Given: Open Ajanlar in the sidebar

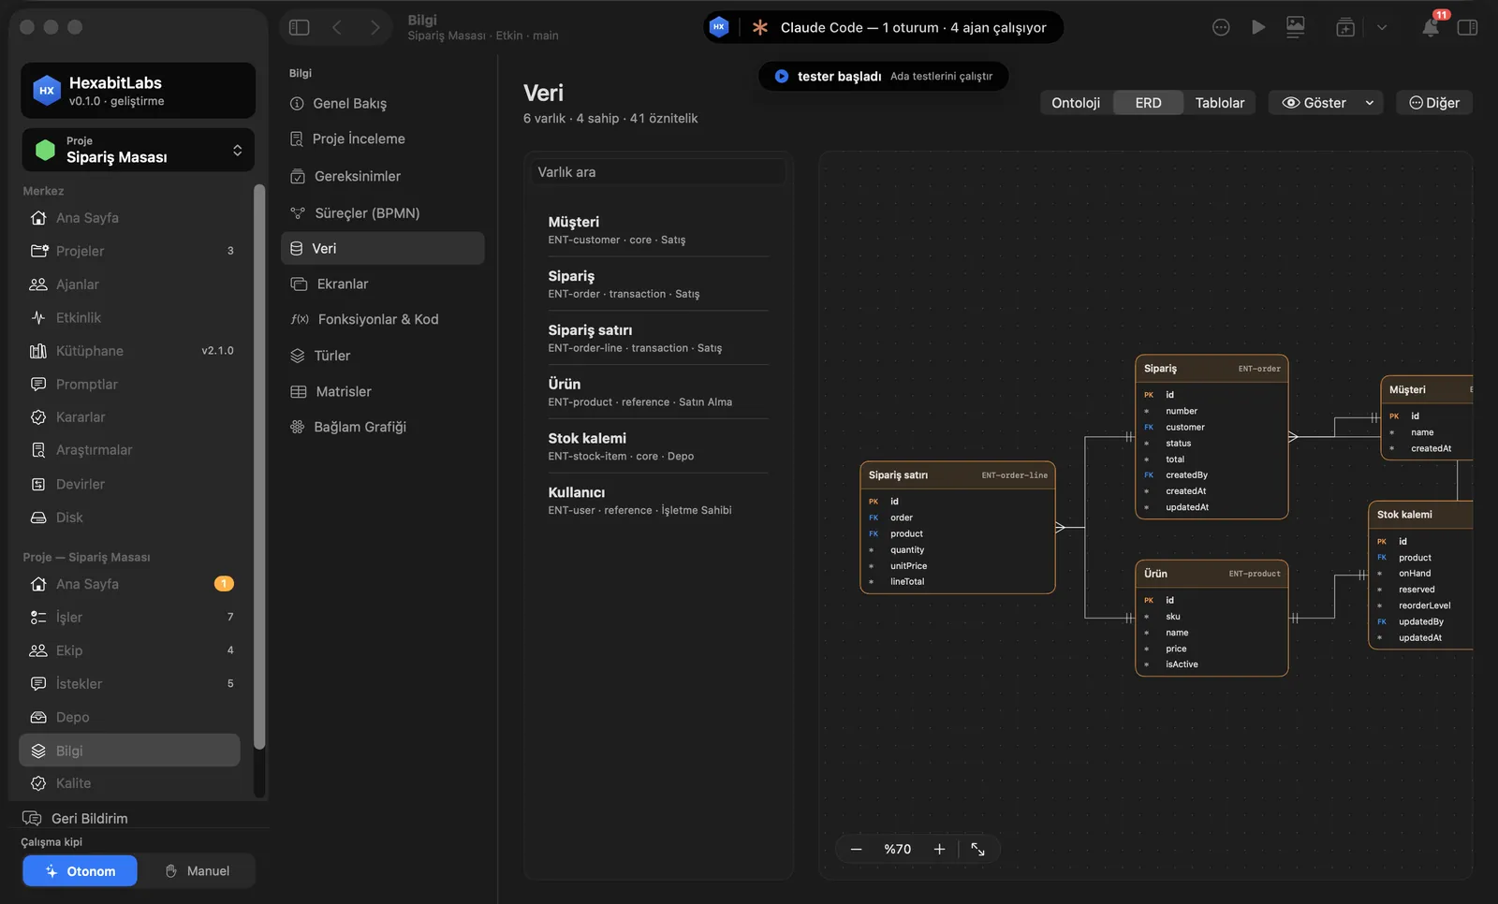Looking at the screenshot, I should 130,284.
